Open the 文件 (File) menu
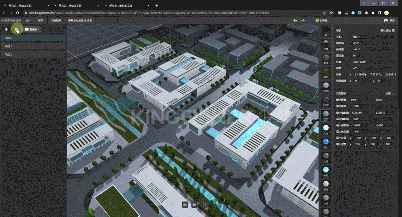The width and height of the screenshot is (402, 217). point(28,20)
